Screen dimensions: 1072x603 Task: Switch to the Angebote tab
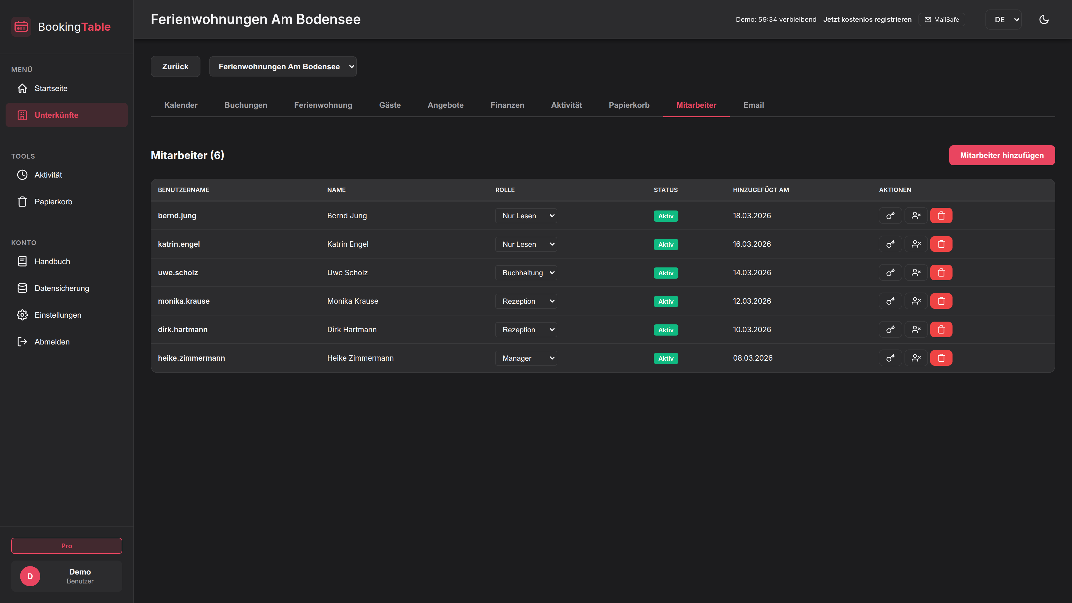[446, 105]
